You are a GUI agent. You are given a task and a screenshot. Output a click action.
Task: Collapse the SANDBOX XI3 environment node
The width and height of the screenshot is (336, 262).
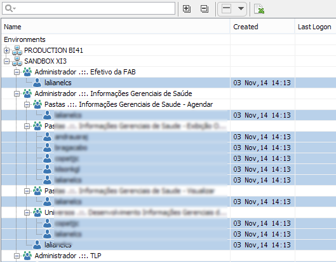pyautogui.click(x=6, y=62)
